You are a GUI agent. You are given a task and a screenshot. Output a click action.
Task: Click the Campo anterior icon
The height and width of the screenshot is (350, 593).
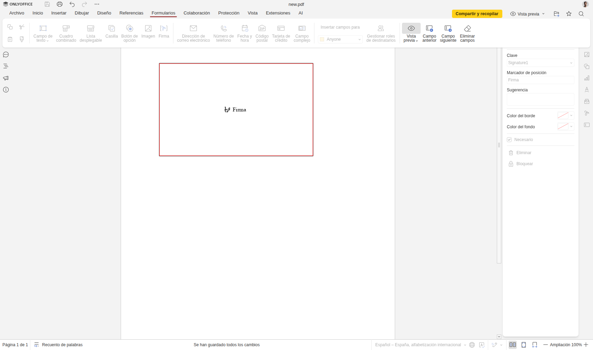click(x=429, y=29)
